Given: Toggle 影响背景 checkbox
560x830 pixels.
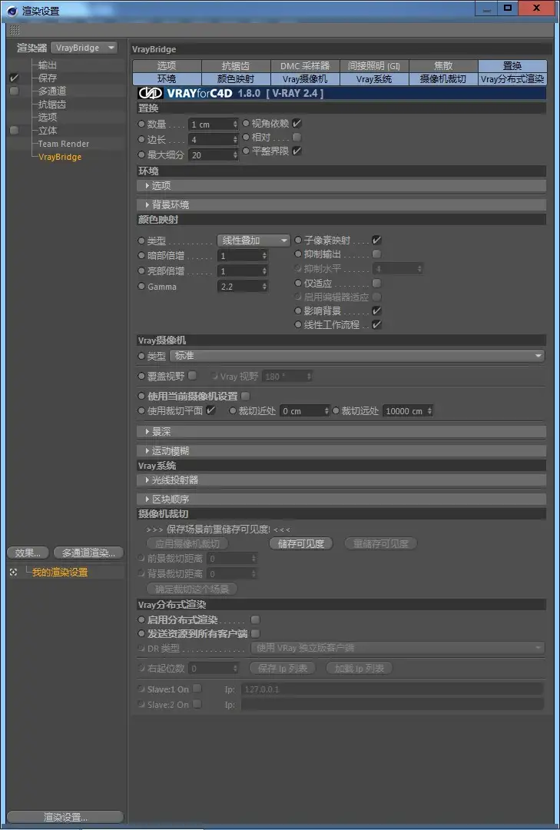Looking at the screenshot, I should (377, 310).
